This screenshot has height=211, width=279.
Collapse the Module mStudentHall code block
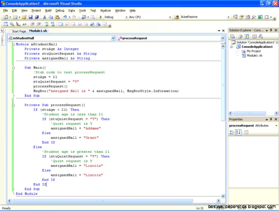coord(14,45)
